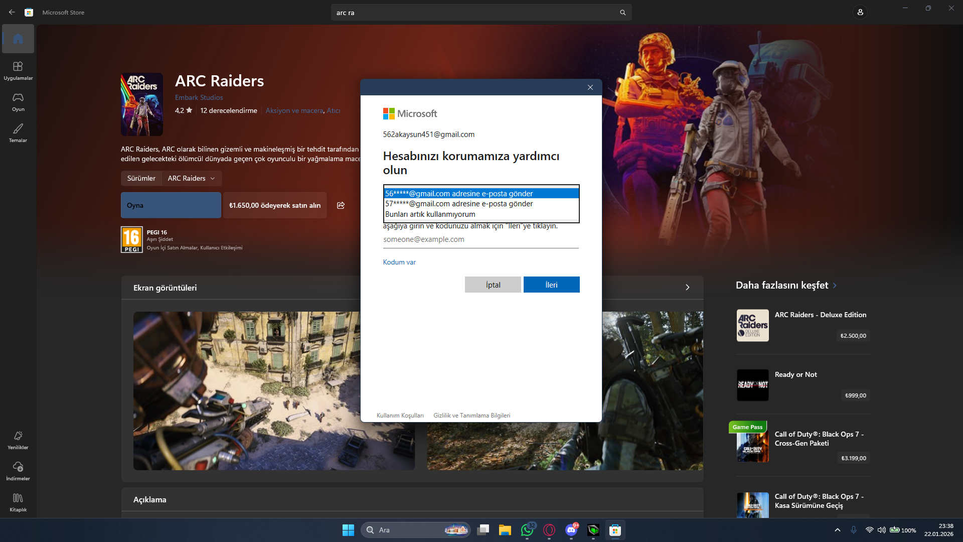The image size is (963, 542).
Task: Open ARC Raiders - Deluxe Edition listing
Action: click(803, 325)
